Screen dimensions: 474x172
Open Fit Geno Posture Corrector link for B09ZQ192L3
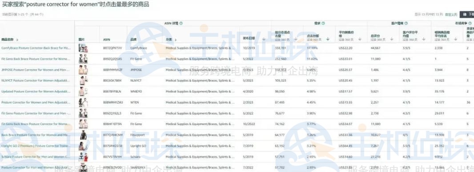click(36, 113)
